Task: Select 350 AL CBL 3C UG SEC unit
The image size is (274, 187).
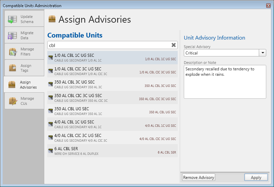Action: pyautogui.click(x=112, y=84)
